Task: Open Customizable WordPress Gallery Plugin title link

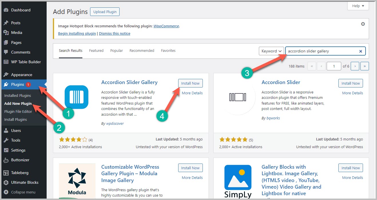Action: 130,174
